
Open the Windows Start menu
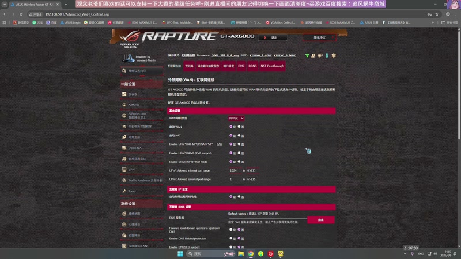[180, 254]
